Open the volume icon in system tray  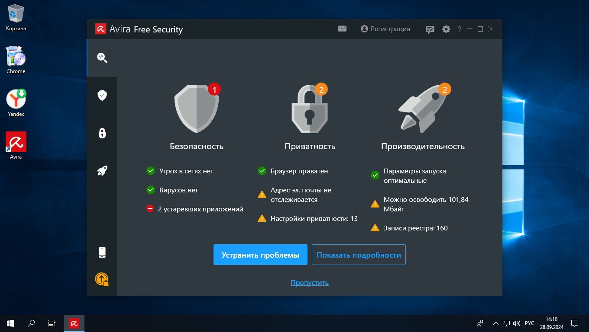click(517, 323)
